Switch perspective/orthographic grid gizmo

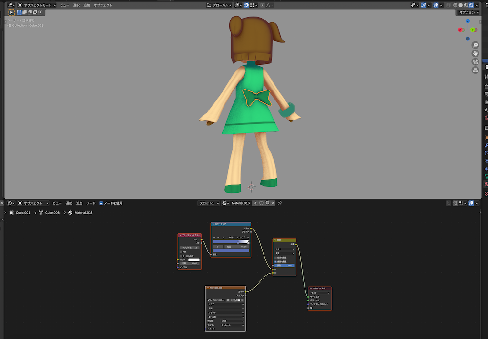point(475,70)
